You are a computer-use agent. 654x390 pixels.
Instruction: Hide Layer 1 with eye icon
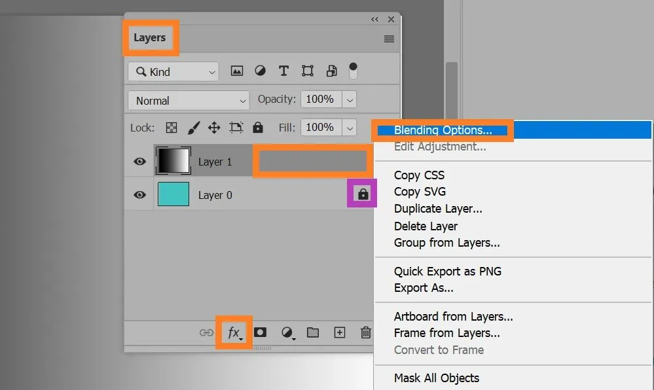point(139,162)
